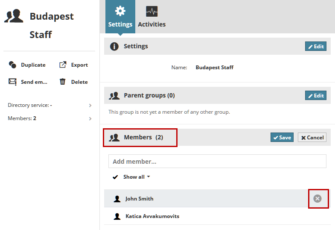Save the member changes
The width and height of the screenshot is (335, 230).
pyautogui.click(x=282, y=137)
